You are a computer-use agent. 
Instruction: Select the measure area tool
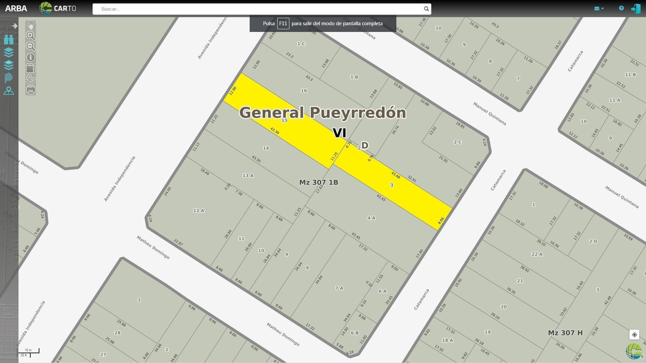(31, 68)
